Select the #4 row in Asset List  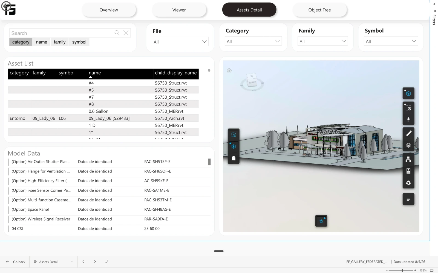103,83
